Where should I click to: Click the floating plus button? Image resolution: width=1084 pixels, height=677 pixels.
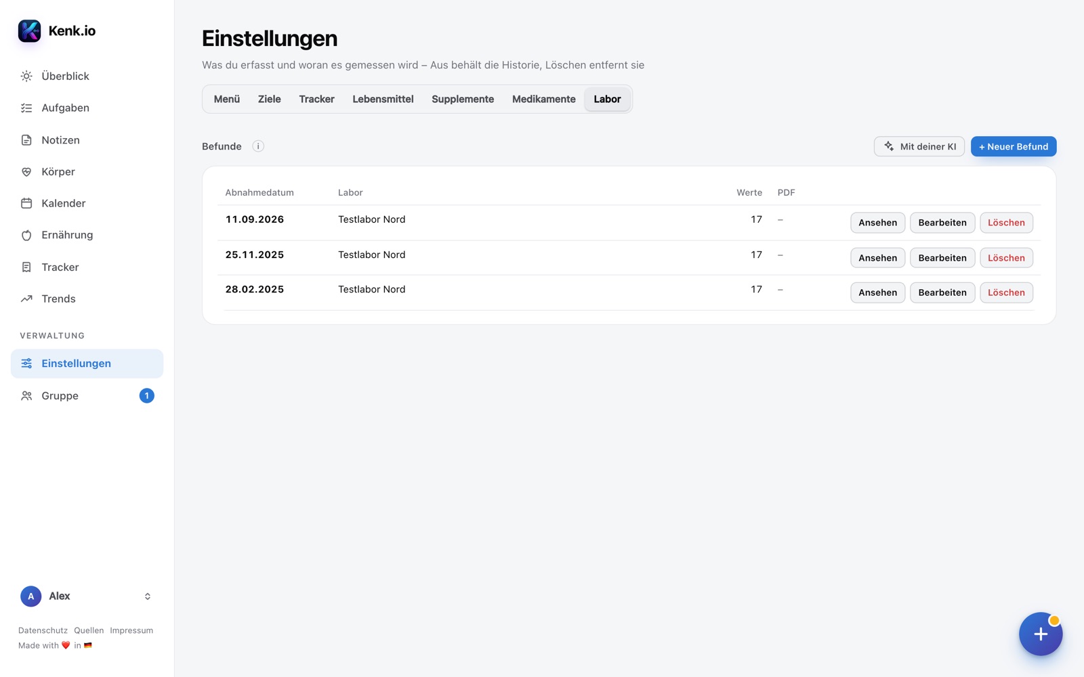tap(1041, 634)
